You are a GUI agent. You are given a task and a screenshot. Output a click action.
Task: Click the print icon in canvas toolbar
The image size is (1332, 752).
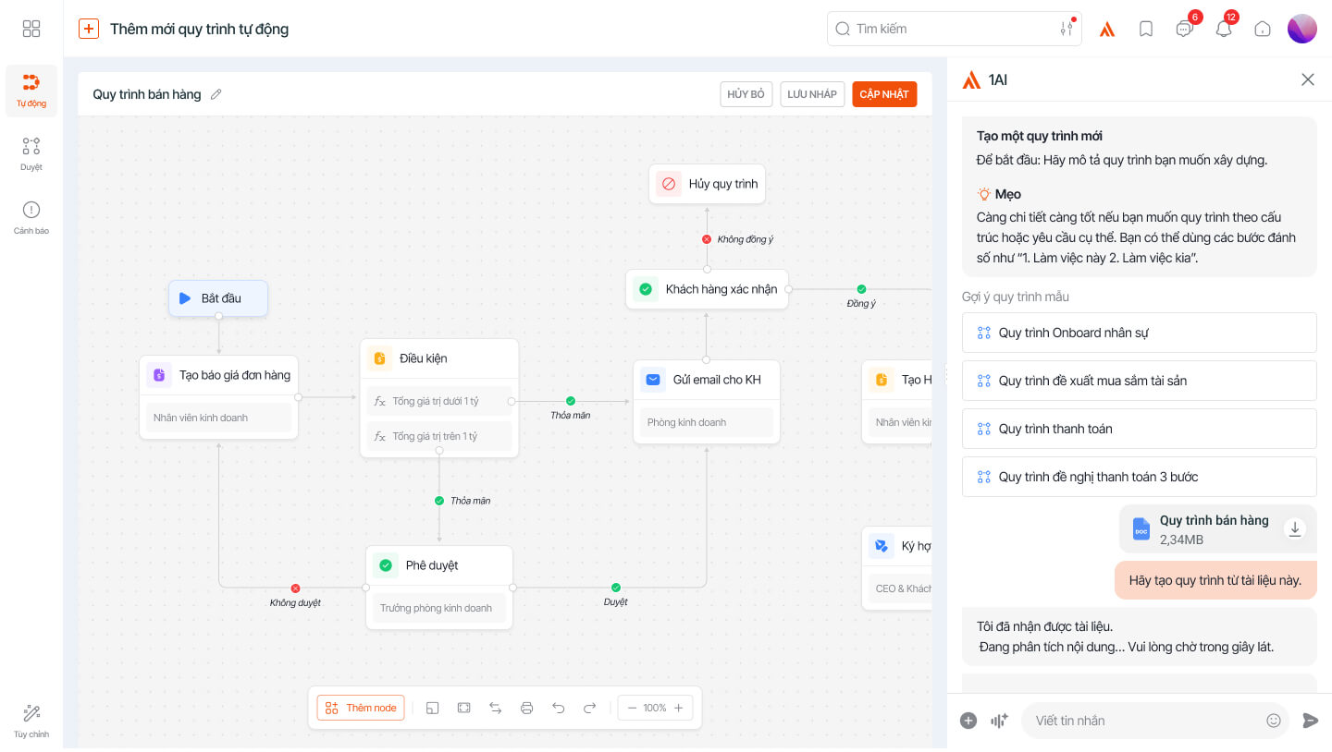tap(526, 708)
